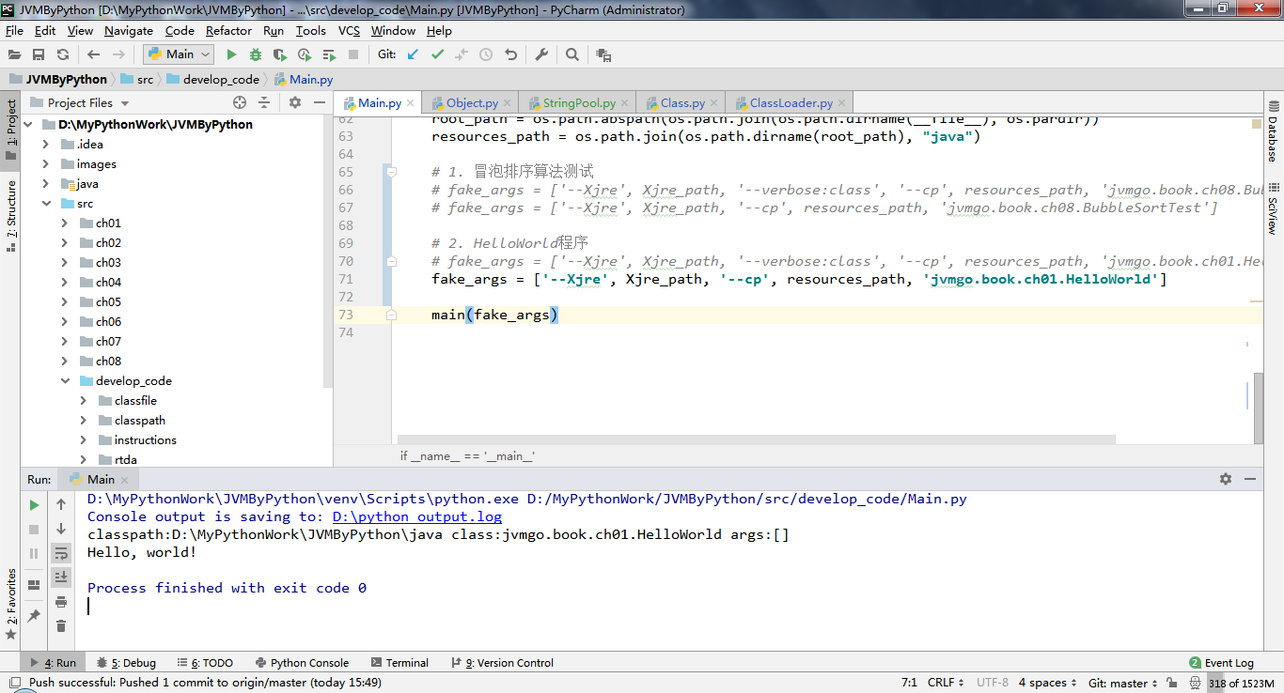The image size is (1284, 693).
Task: Run Main with the toolbar green play icon
Action: coord(231,54)
